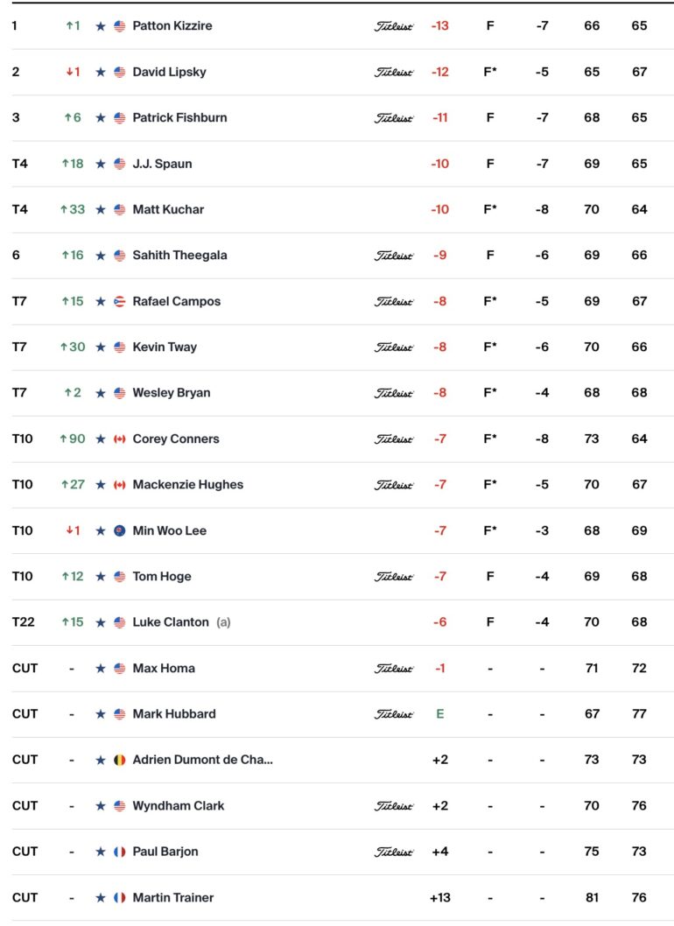Viewport: 674px width, 926px height.
Task: Toggle favorite star beside Matt Kuchar
Action: point(101,210)
